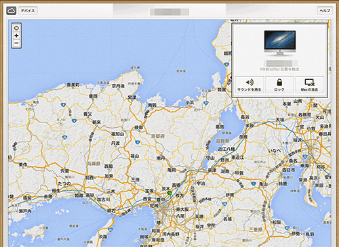Erase the Mac with Macの消去 button
Viewport: 339px width, 247px height.
tap(309, 85)
